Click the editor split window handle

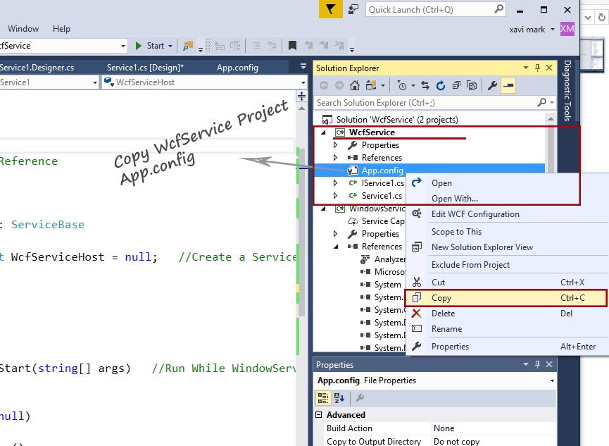(x=302, y=96)
